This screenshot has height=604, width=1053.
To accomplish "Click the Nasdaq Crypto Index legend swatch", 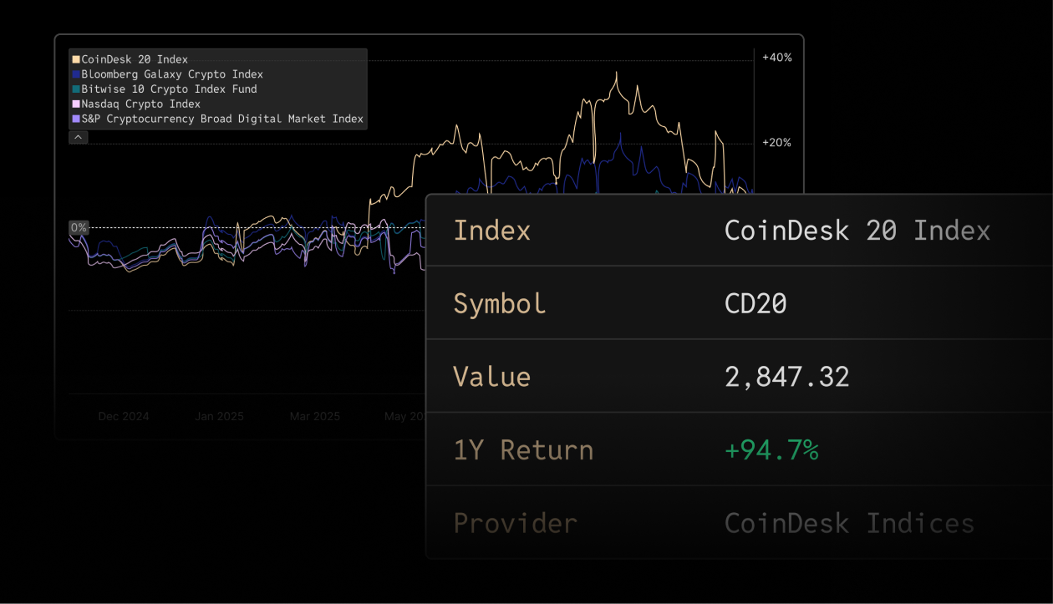I will coord(76,104).
